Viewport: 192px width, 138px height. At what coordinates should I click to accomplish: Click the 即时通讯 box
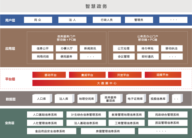point(148,56)
